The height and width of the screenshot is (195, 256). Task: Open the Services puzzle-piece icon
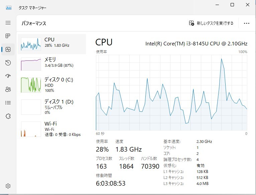pos(8,116)
